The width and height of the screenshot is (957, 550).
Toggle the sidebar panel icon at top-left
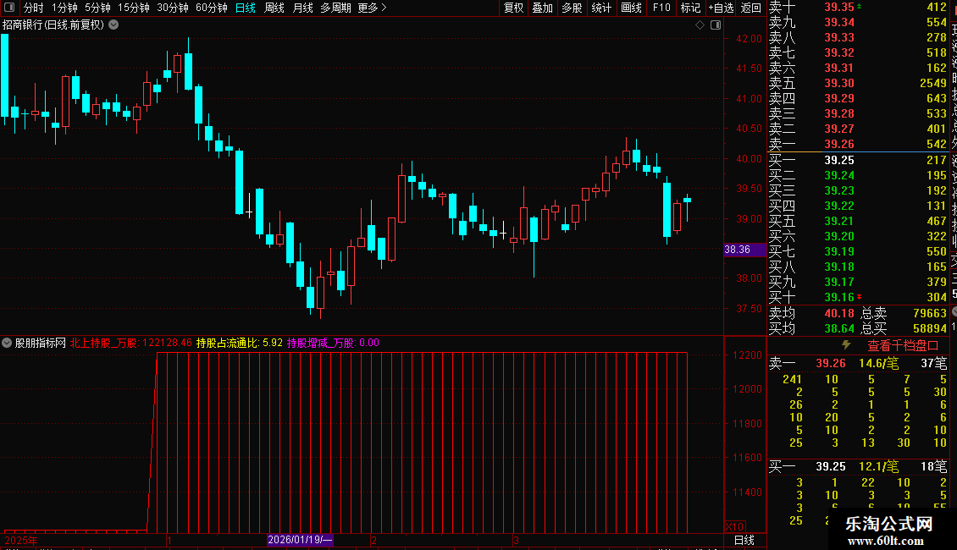coord(9,8)
